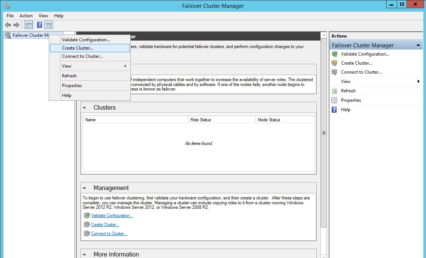Sort clusters by Node Status column header
This screenshot has width=426, height=258.
coord(285,120)
